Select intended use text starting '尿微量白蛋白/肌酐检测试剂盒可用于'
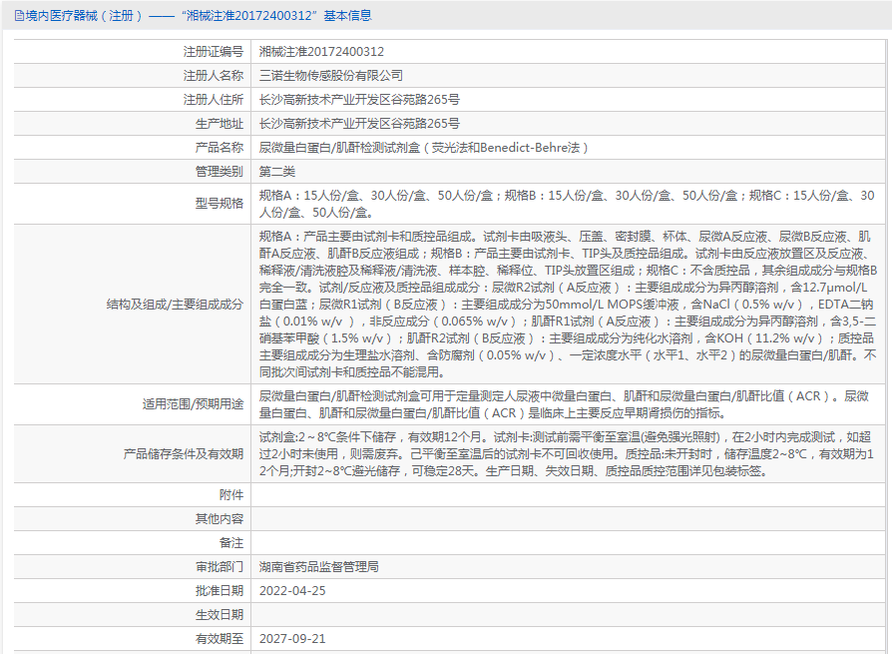 coord(564,404)
